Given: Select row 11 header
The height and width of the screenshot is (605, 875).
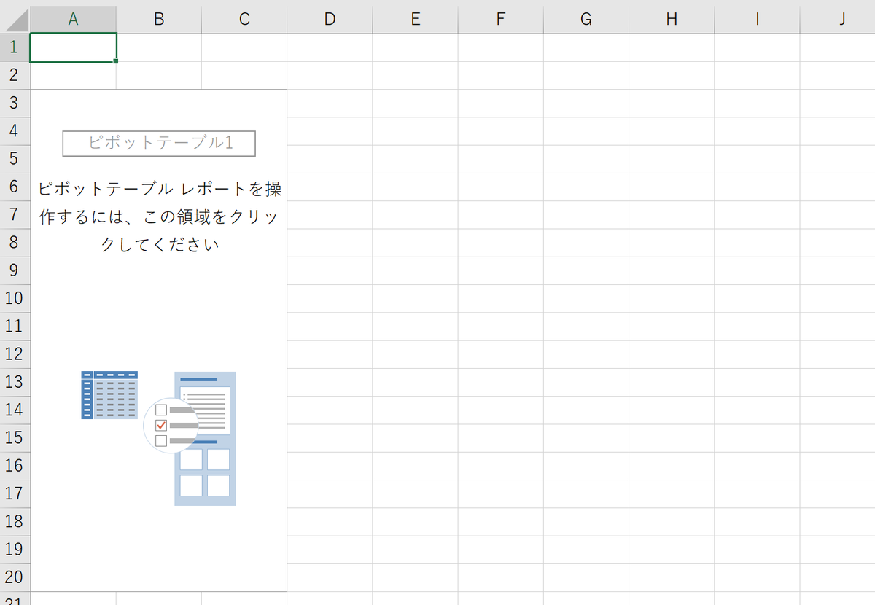Looking at the screenshot, I should click(x=15, y=326).
